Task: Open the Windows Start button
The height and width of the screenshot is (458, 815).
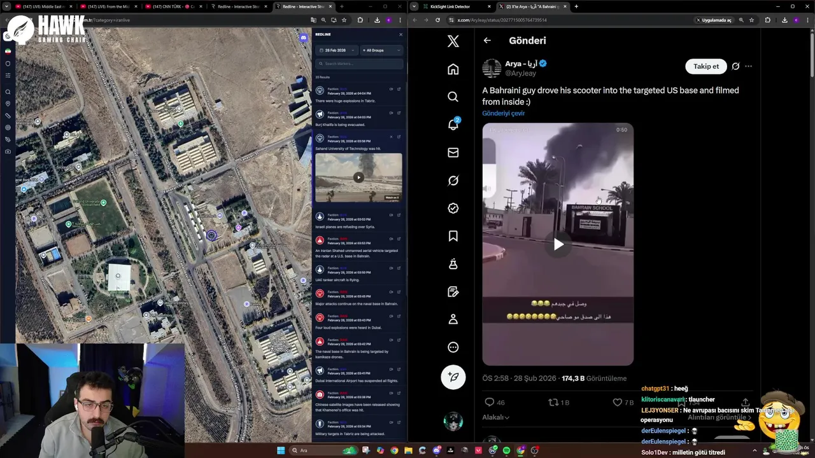Action: [x=281, y=450]
